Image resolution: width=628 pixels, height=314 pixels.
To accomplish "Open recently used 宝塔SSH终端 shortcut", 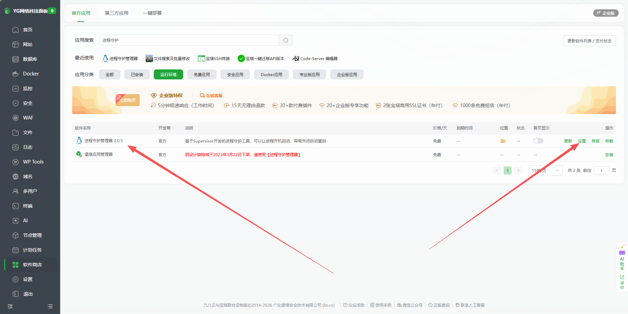I will pyautogui.click(x=214, y=58).
